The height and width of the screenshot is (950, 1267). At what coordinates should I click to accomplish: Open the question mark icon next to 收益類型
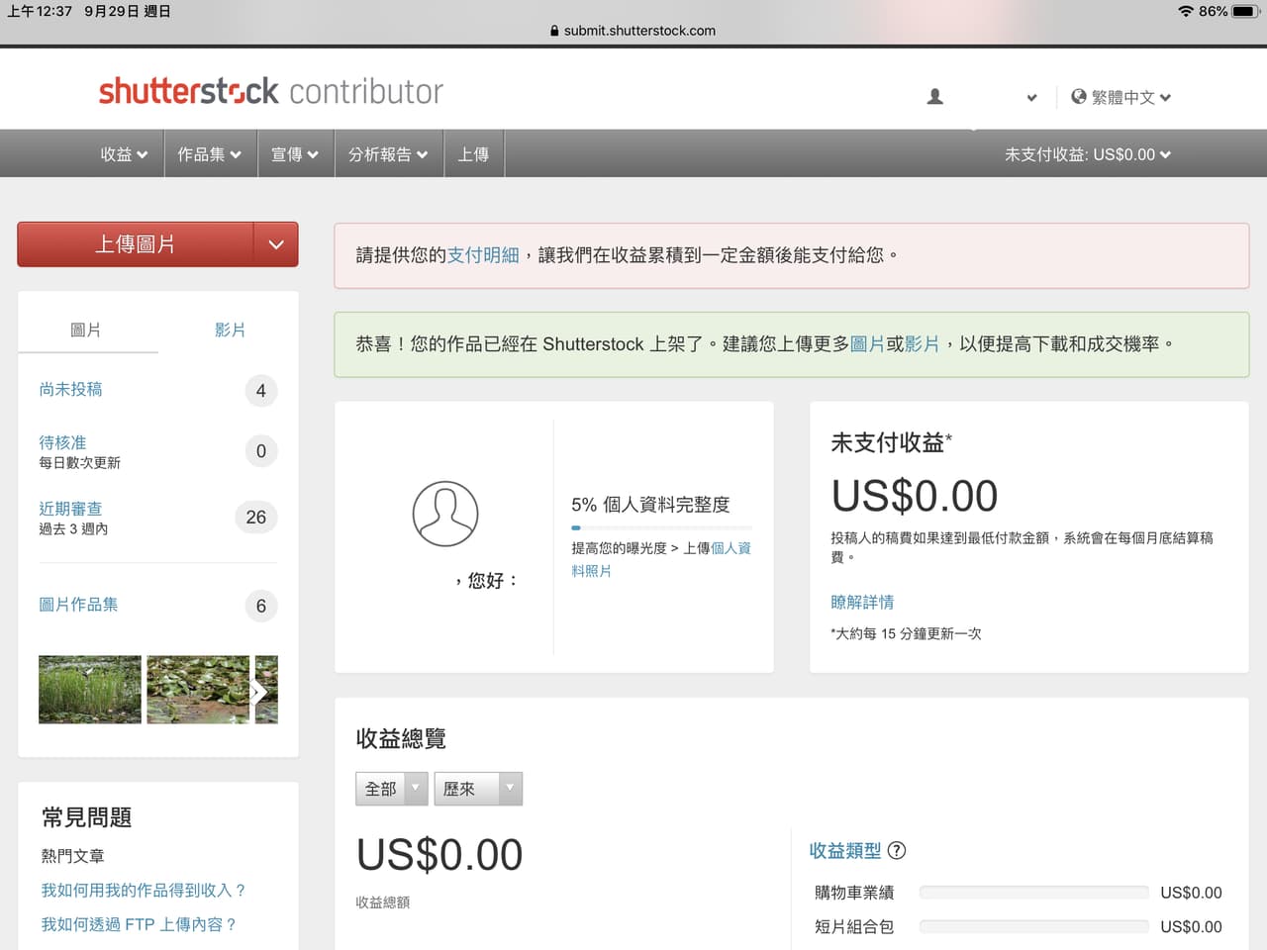click(898, 850)
